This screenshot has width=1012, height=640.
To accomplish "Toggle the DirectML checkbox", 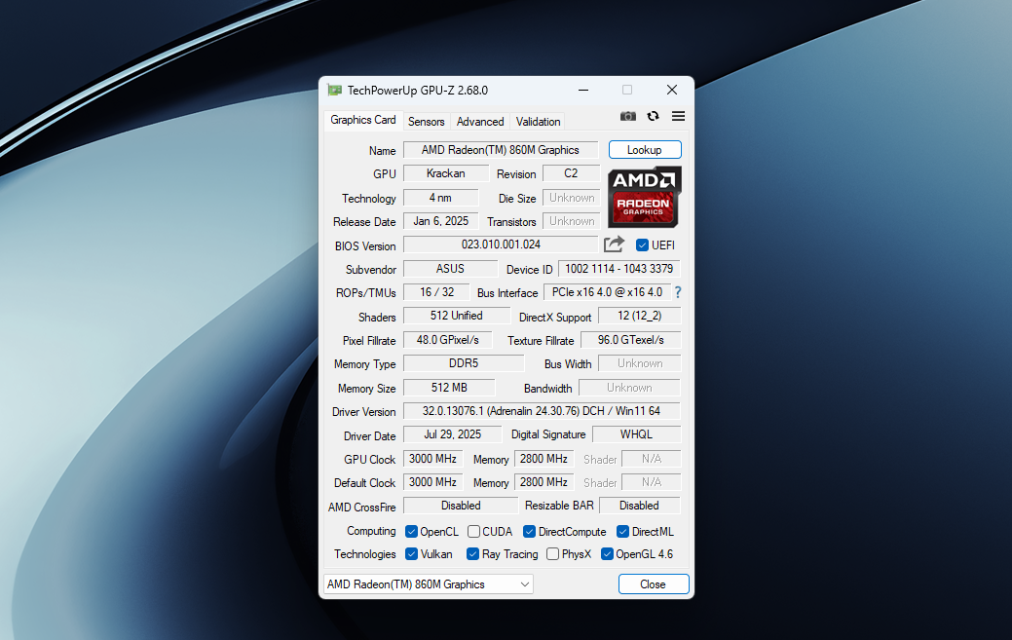I will point(623,532).
